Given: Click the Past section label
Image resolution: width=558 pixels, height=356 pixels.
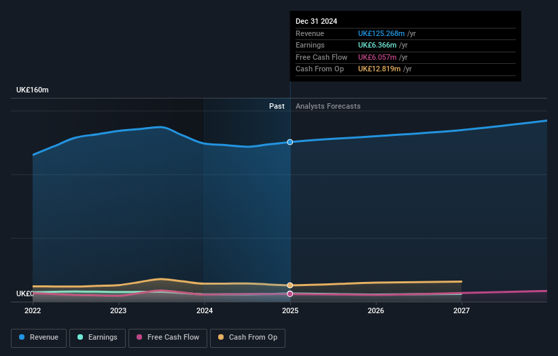Looking at the screenshot, I should point(277,106).
